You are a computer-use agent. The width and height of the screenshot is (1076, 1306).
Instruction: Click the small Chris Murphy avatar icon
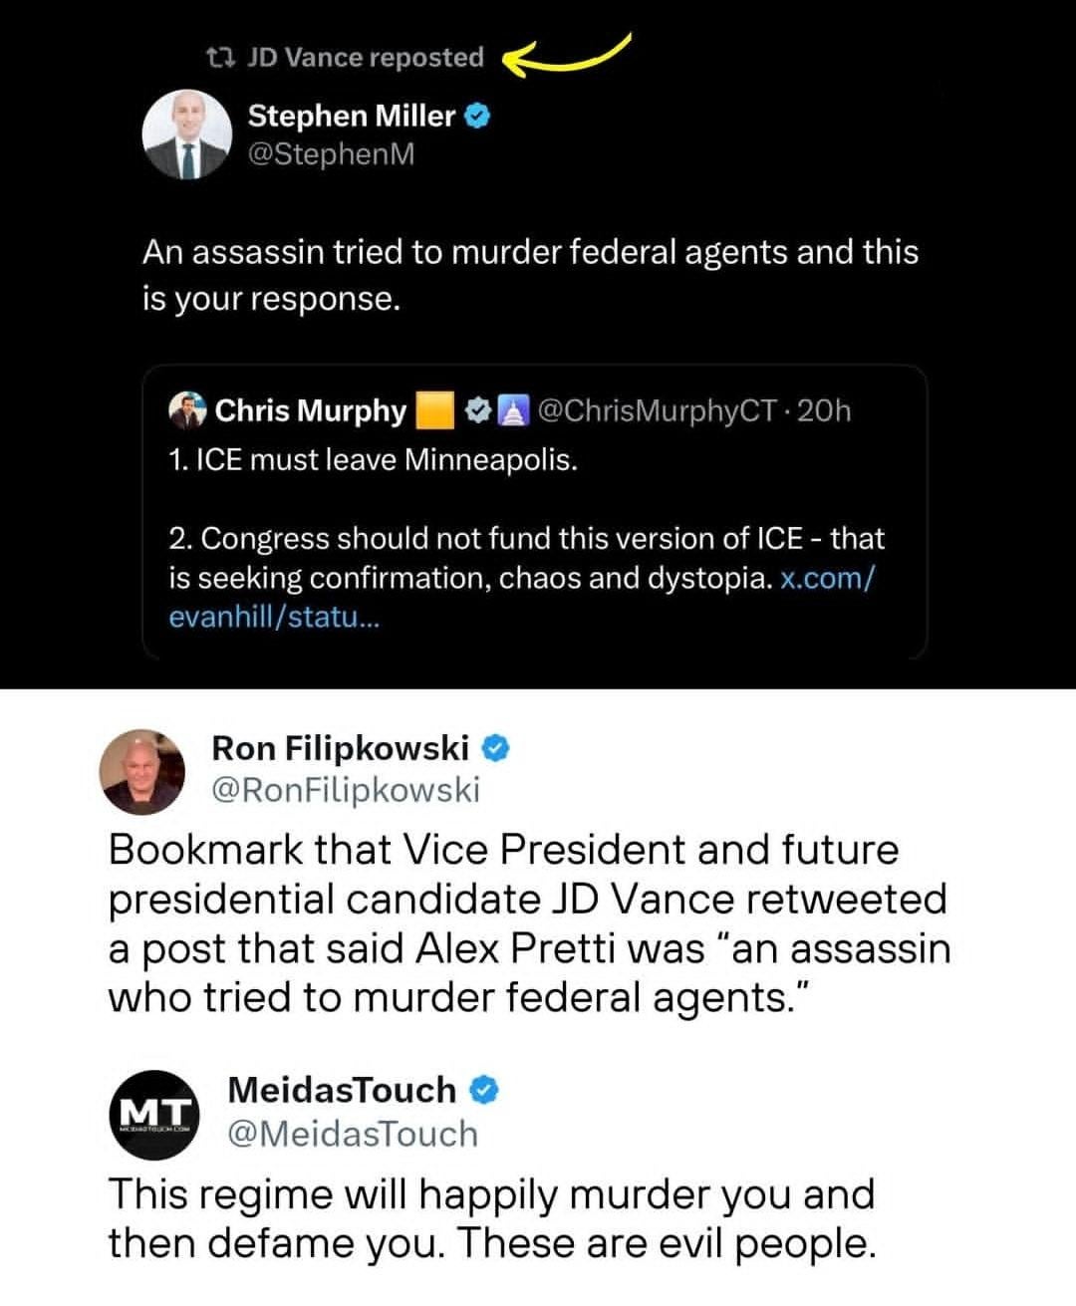[186, 409]
